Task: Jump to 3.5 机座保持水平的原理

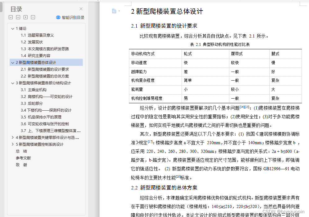Action: click(x=41, y=117)
